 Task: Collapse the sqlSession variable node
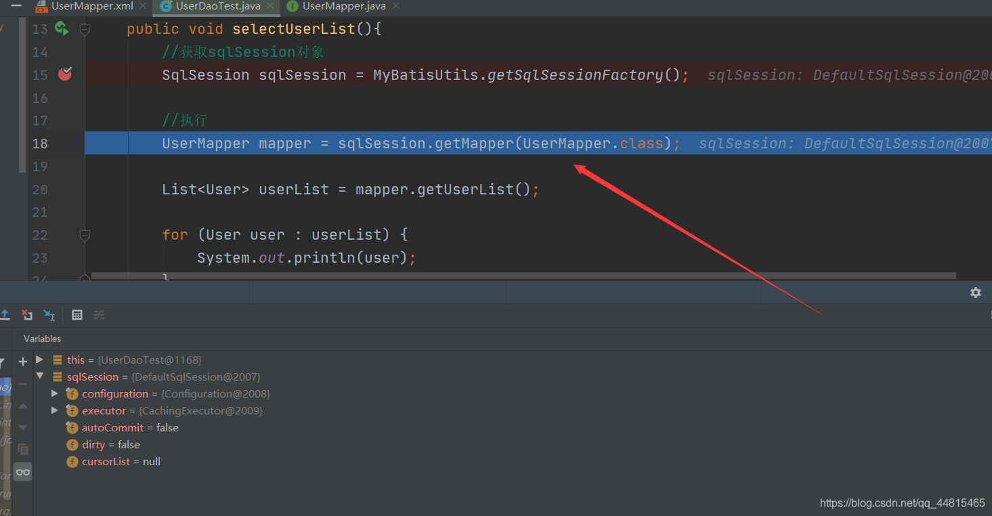click(39, 377)
